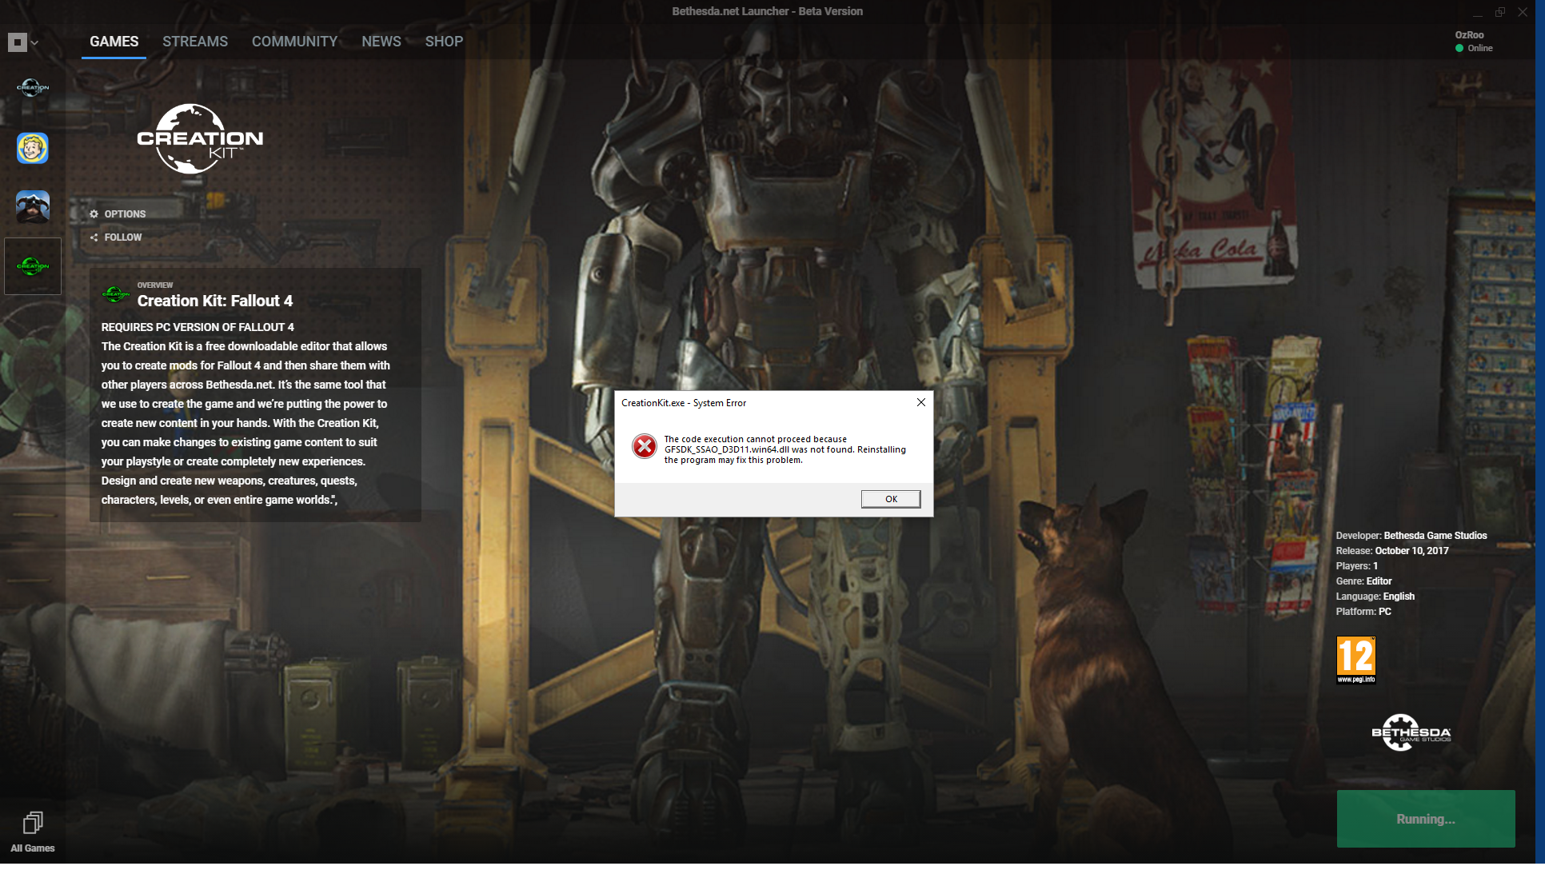Open the Shop tab
This screenshot has height=870, width=1545.
coord(444,42)
